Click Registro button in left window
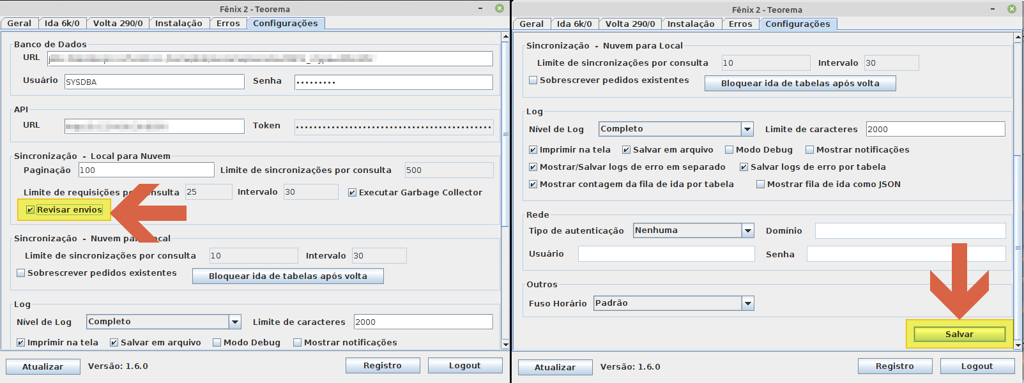The image size is (1024, 383). pyautogui.click(x=383, y=365)
